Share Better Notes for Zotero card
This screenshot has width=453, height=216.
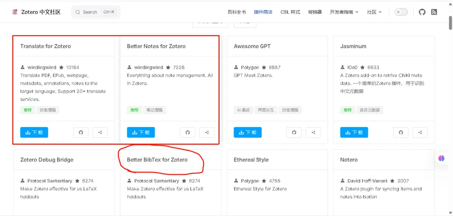coord(207,132)
